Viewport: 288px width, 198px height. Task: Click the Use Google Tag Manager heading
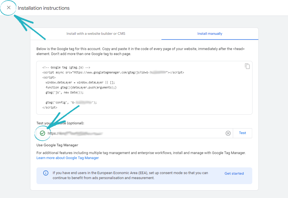(57, 145)
